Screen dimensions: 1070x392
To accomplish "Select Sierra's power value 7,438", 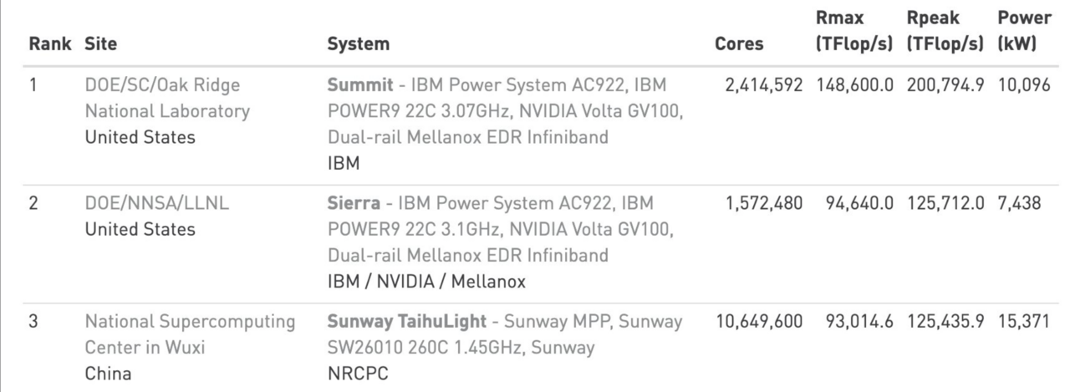I will [1019, 202].
